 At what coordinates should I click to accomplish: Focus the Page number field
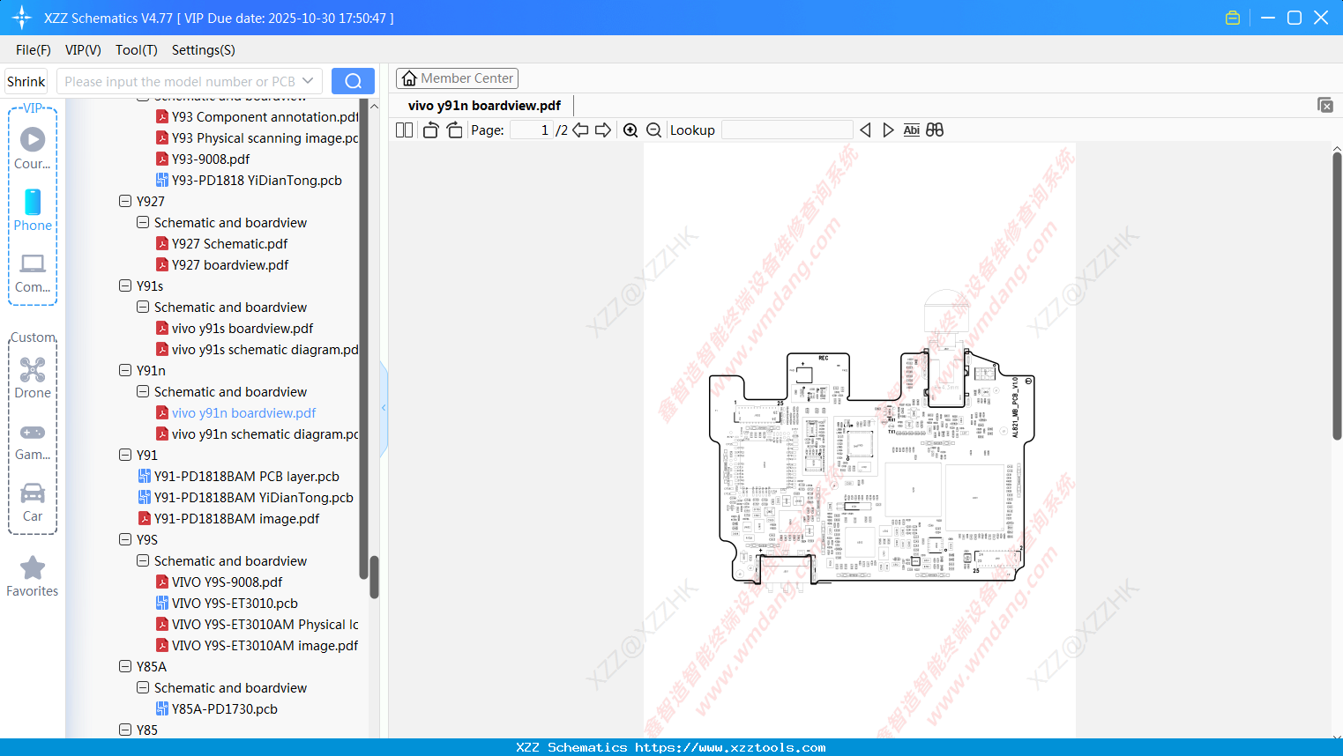[x=532, y=130]
